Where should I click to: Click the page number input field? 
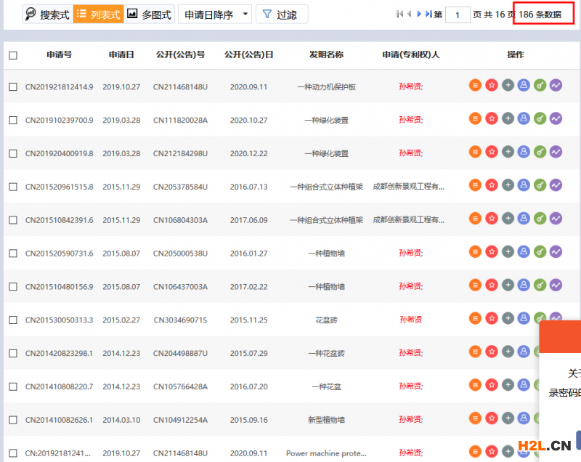[458, 15]
